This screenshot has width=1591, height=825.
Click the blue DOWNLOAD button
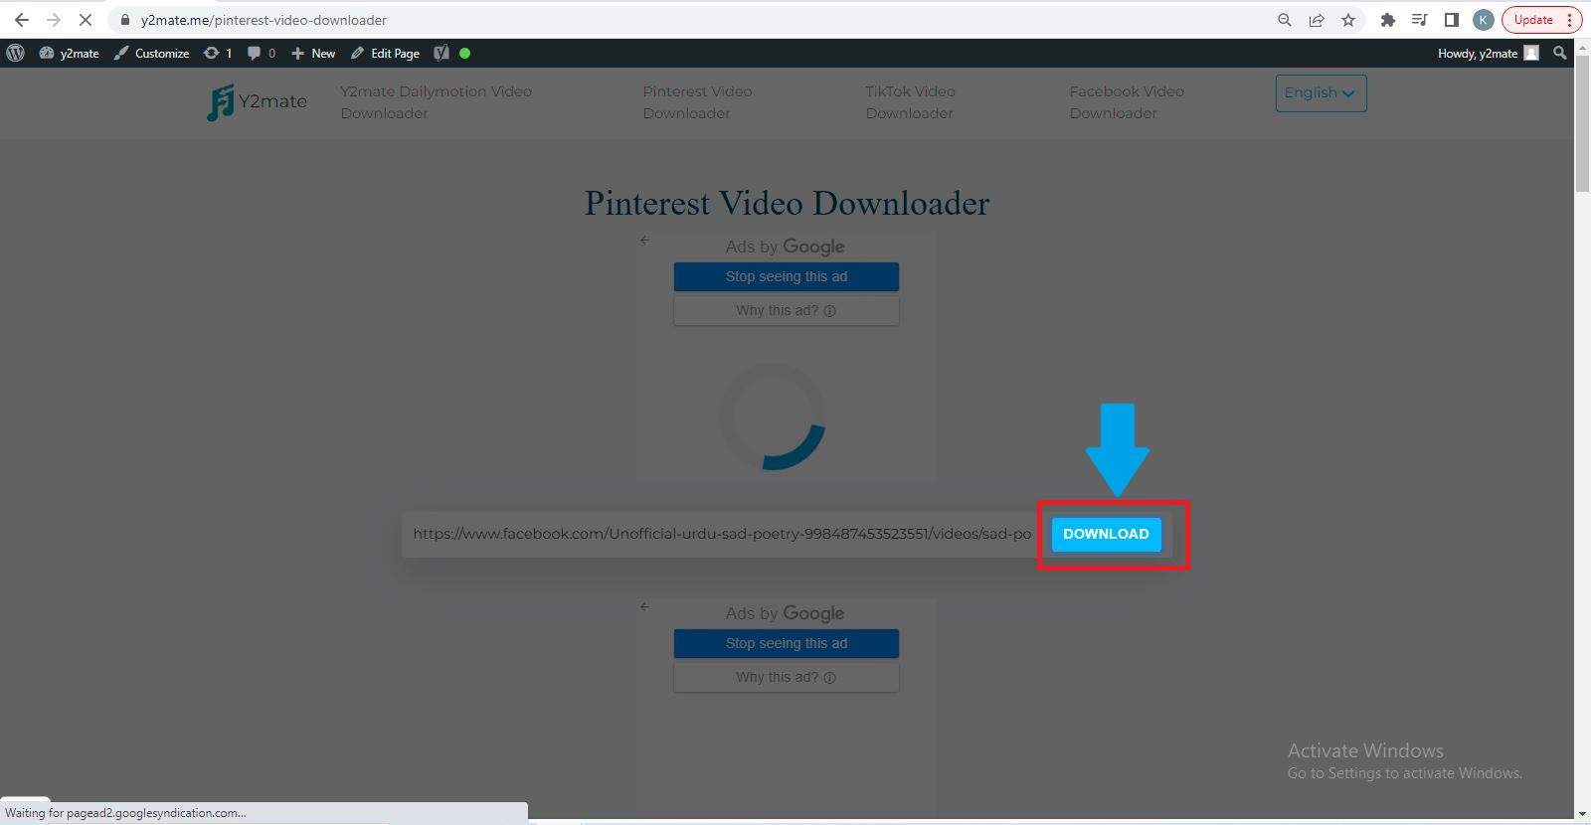click(x=1106, y=534)
